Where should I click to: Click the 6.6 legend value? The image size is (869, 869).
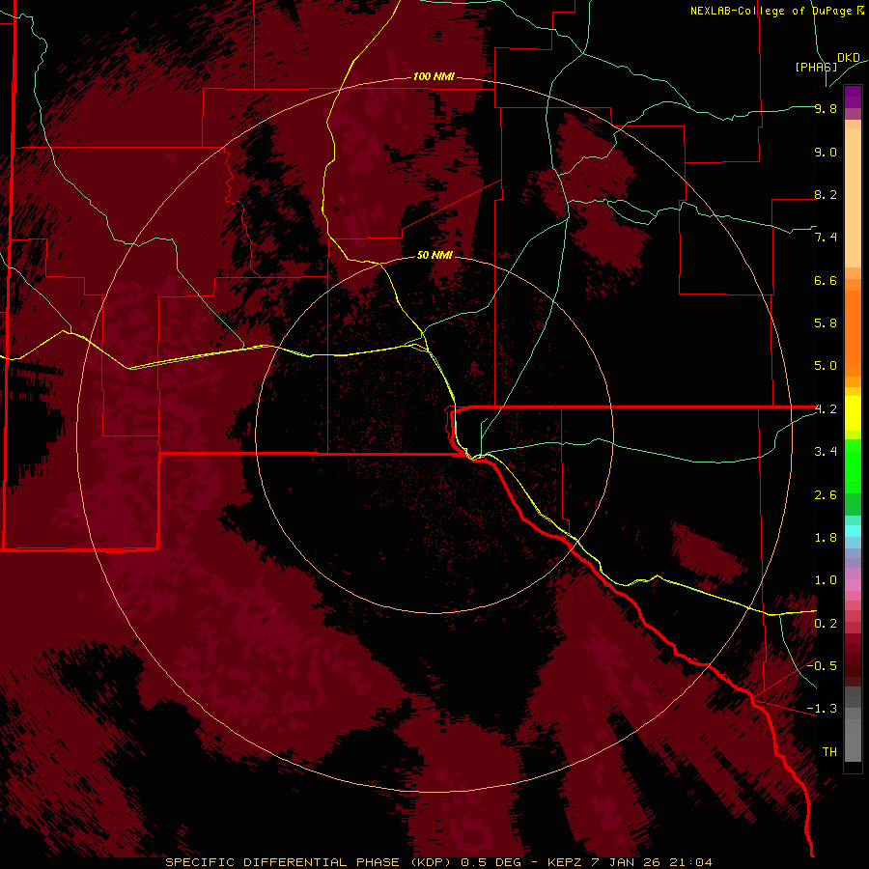pyautogui.click(x=826, y=280)
